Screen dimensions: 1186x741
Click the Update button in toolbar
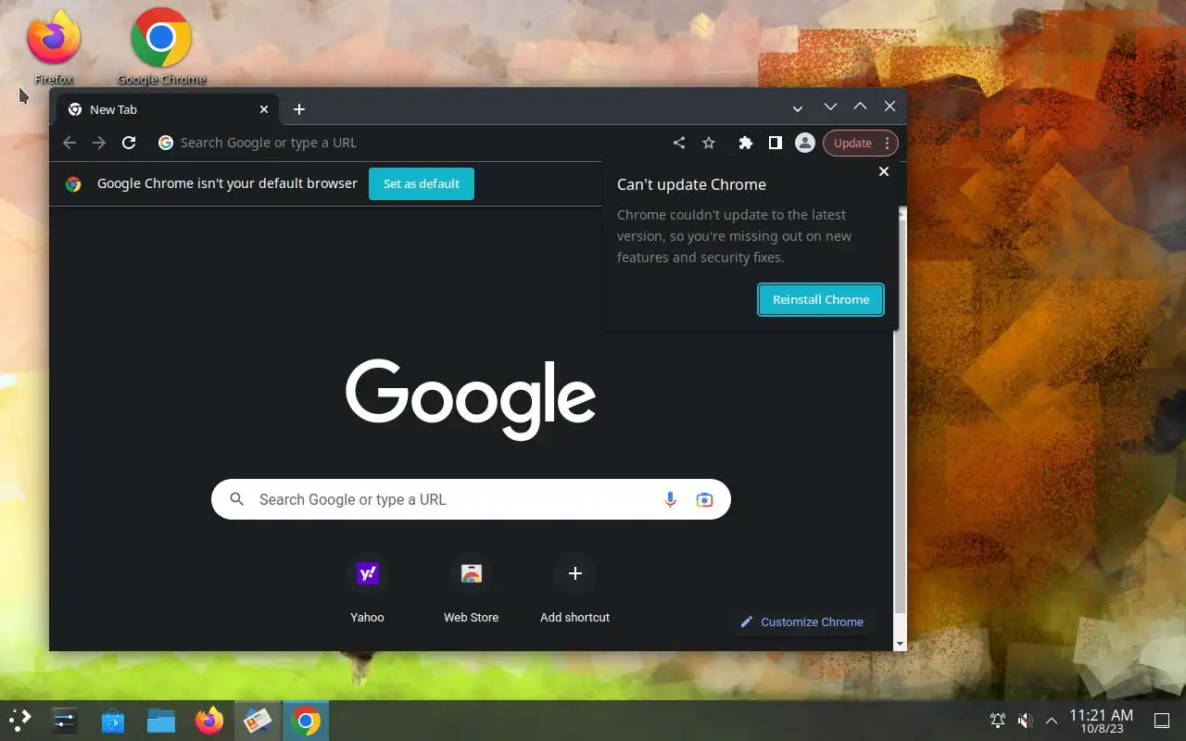click(x=852, y=143)
